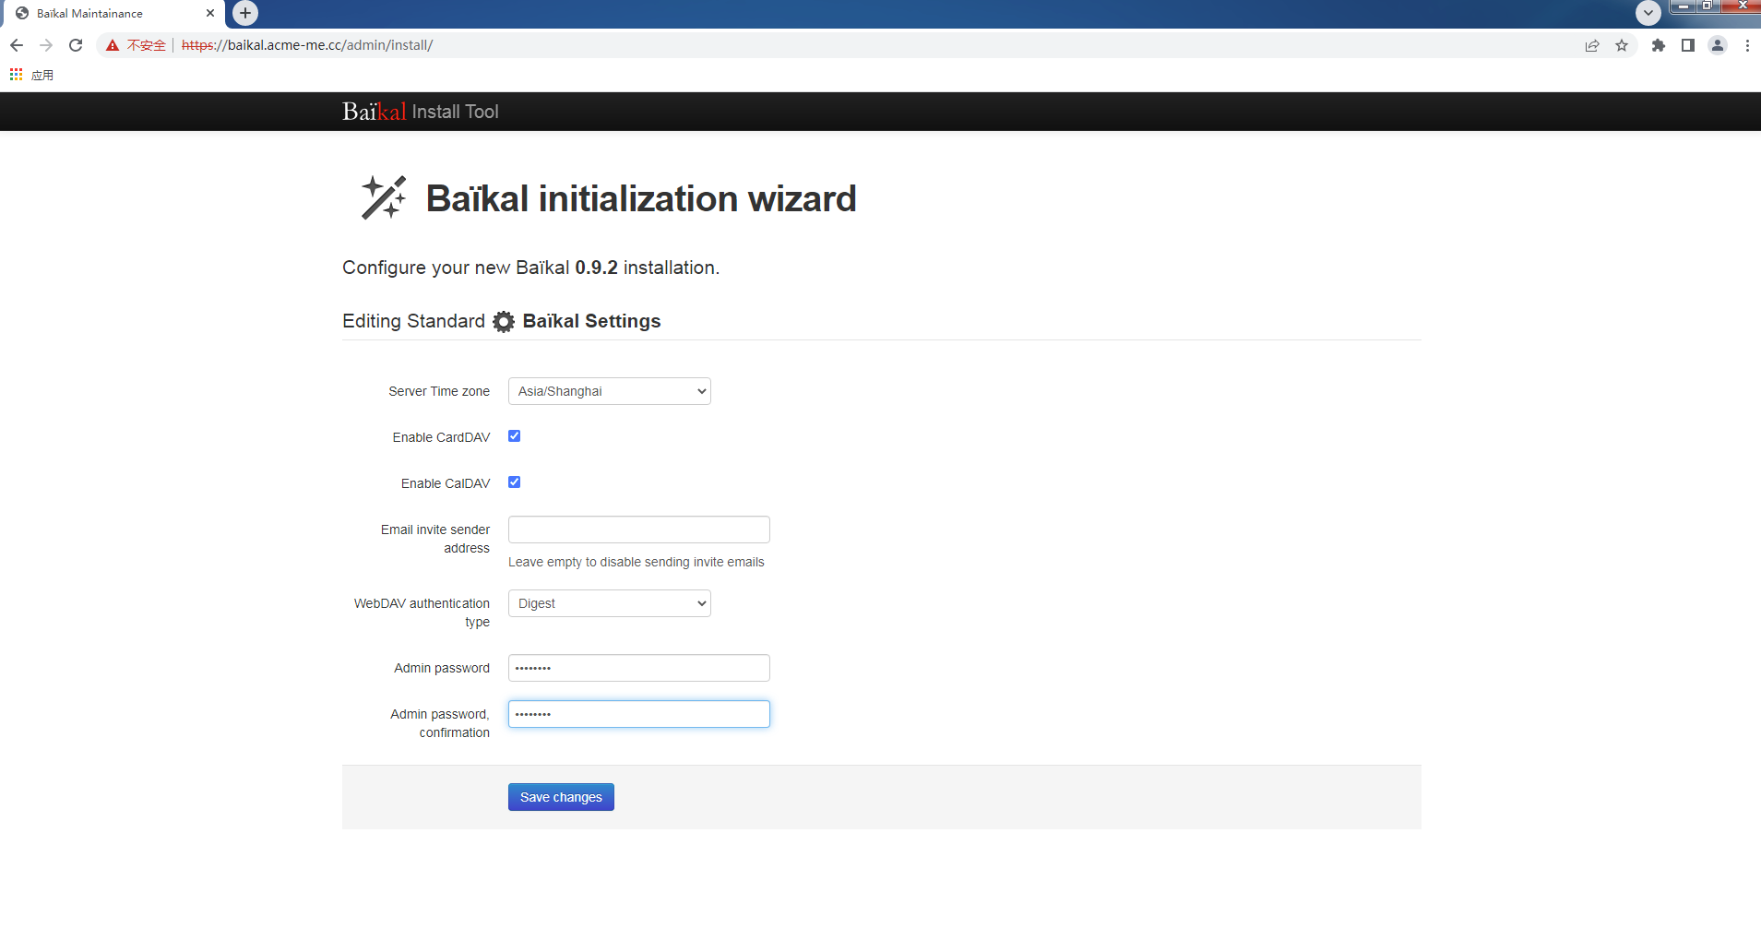
Task: Open the Chrome three-dot menu
Action: [1747, 45]
